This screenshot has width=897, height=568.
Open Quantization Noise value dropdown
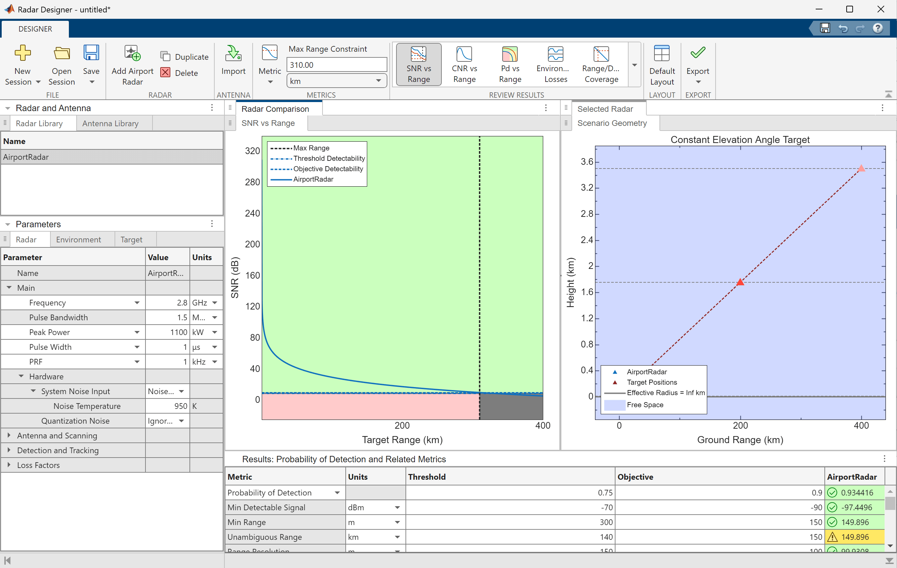click(181, 421)
